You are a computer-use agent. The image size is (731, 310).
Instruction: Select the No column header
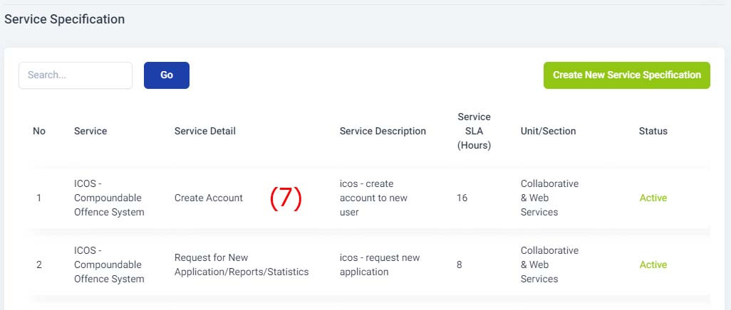pos(39,132)
